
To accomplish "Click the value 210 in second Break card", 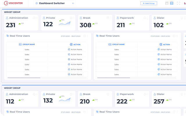I will (85, 101).
